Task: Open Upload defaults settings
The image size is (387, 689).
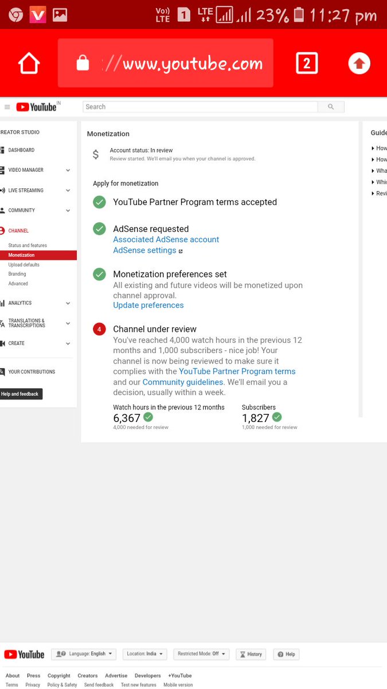Action: click(x=24, y=265)
